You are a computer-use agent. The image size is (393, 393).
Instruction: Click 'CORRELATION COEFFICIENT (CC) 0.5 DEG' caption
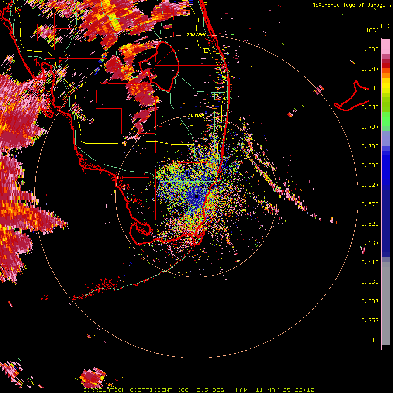pos(153,390)
